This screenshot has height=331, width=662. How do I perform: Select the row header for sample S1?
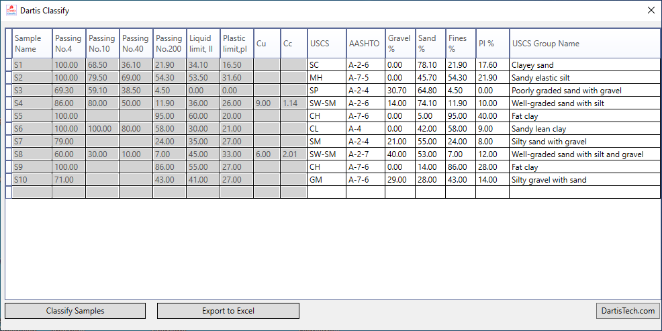(9, 65)
